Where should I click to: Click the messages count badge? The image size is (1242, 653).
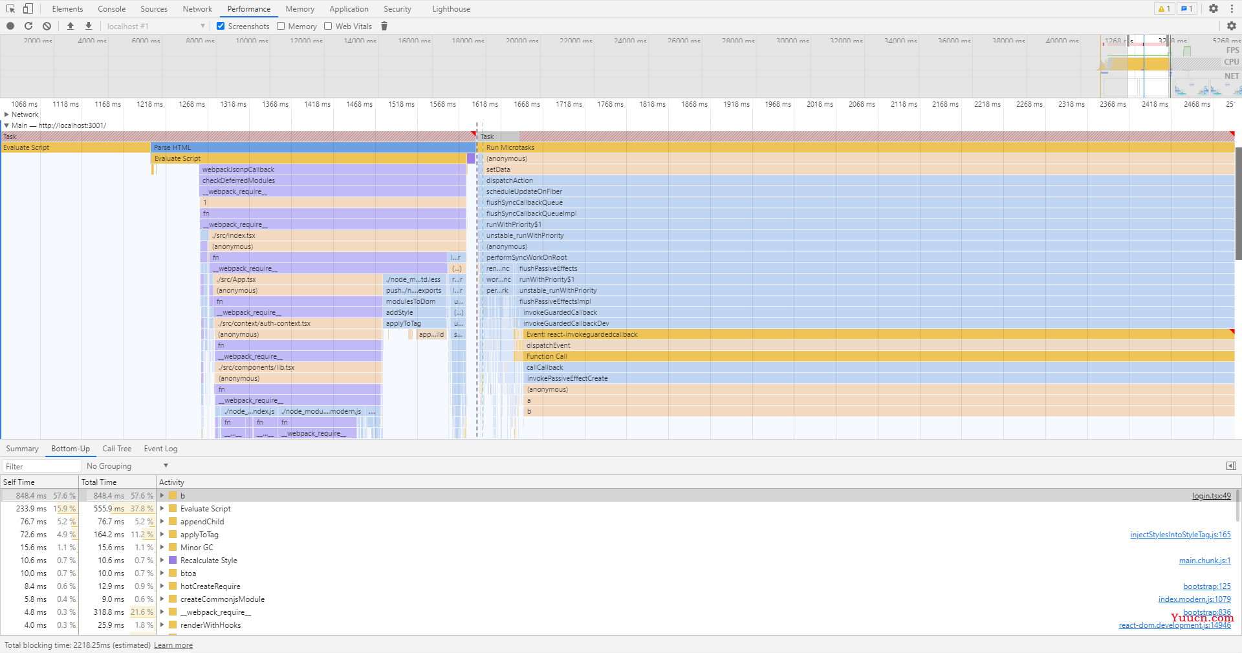[x=1186, y=8]
